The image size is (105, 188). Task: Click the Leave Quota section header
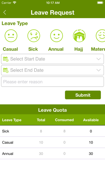(52, 110)
